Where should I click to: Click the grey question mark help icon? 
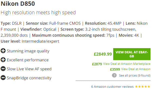pyautogui.click(x=114, y=75)
